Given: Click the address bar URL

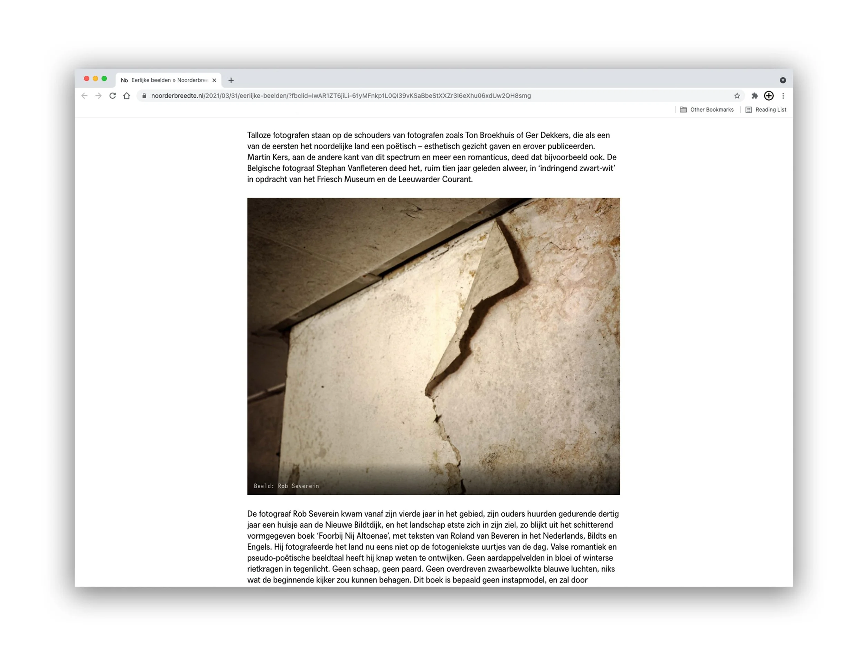Looking at the screenshot, I should [x=341, y=96].
